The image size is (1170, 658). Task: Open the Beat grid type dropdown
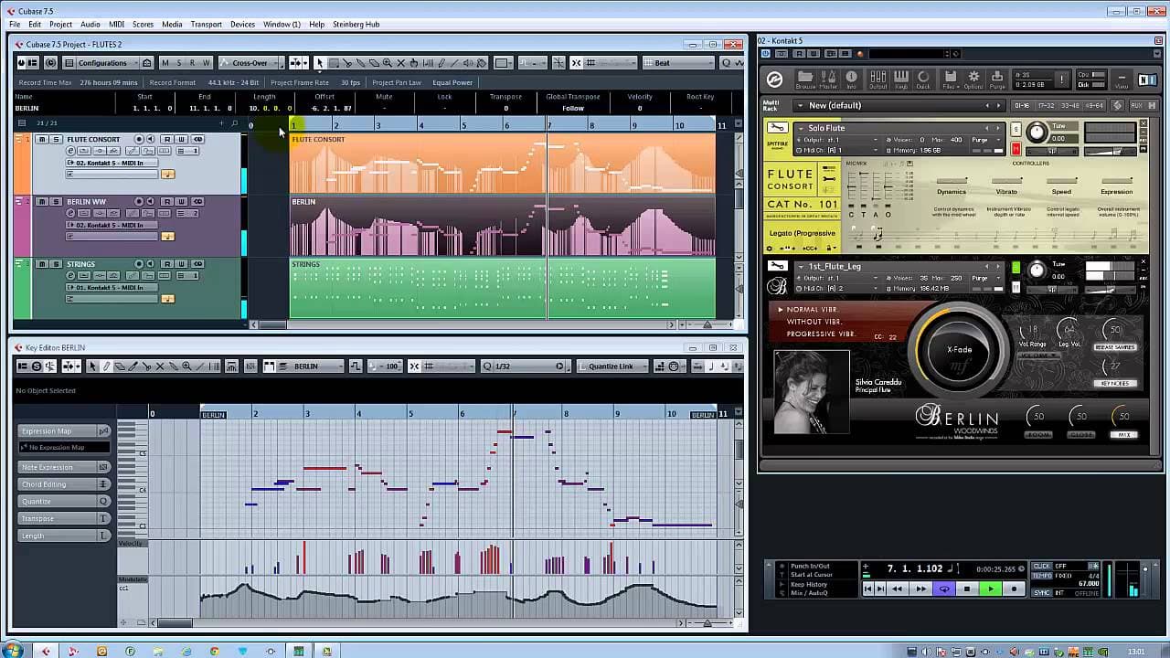tap(679, 63)
